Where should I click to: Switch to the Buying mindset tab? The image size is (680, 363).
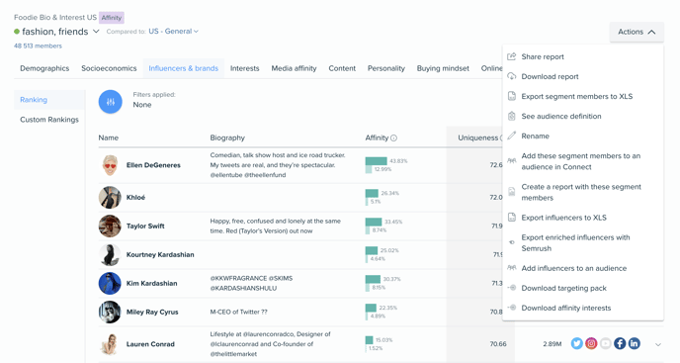pos(443,68)
